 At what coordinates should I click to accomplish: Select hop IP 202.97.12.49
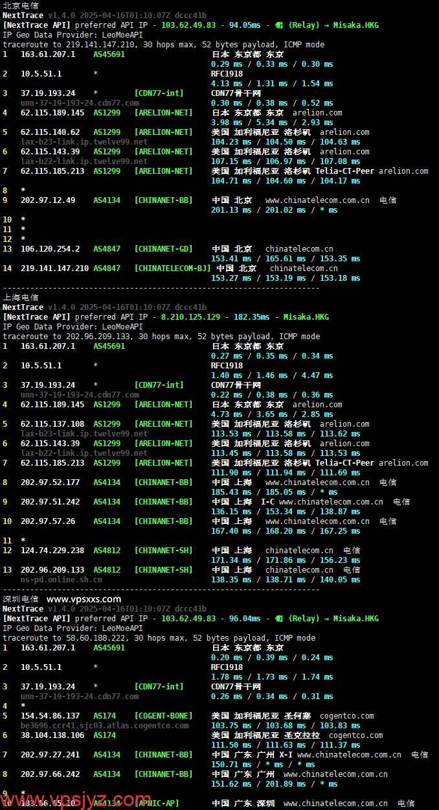coord(48,200)
